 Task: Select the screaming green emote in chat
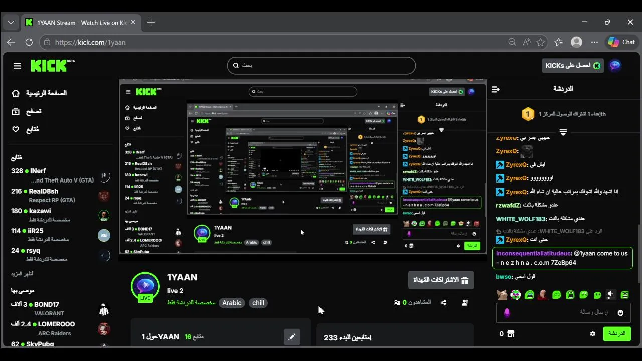(570, 295)
